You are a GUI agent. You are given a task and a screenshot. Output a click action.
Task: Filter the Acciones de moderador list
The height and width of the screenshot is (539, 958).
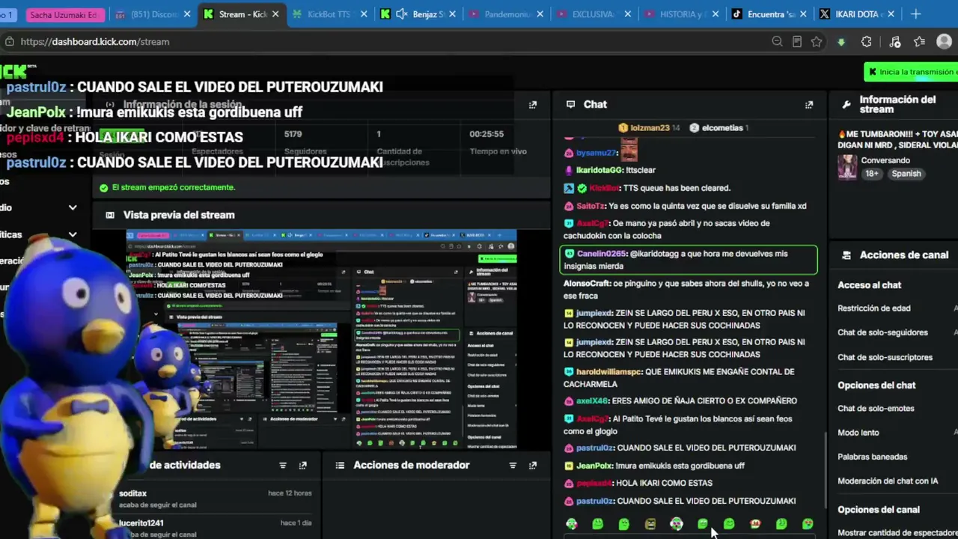513,466
